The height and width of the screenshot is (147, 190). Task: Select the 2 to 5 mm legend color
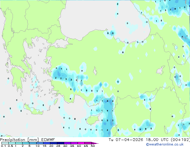coord(26,143)
